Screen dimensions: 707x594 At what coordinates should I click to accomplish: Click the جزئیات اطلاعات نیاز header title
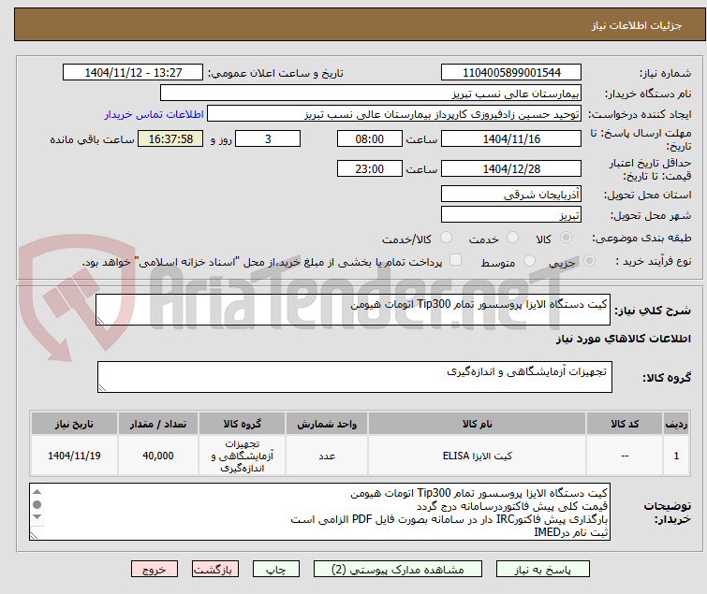[x=637, y=25]
